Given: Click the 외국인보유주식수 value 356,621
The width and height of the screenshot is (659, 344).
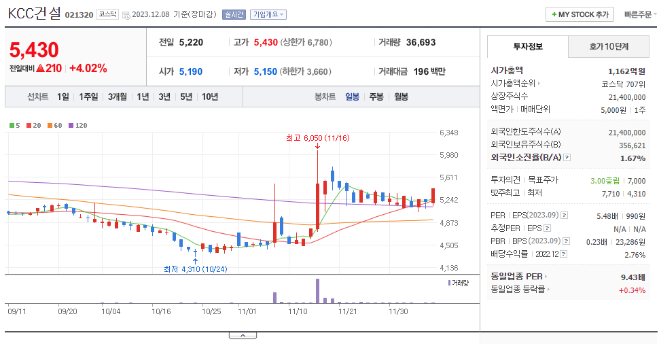Looking at the screenshot, I should click(x=632, y=145).
